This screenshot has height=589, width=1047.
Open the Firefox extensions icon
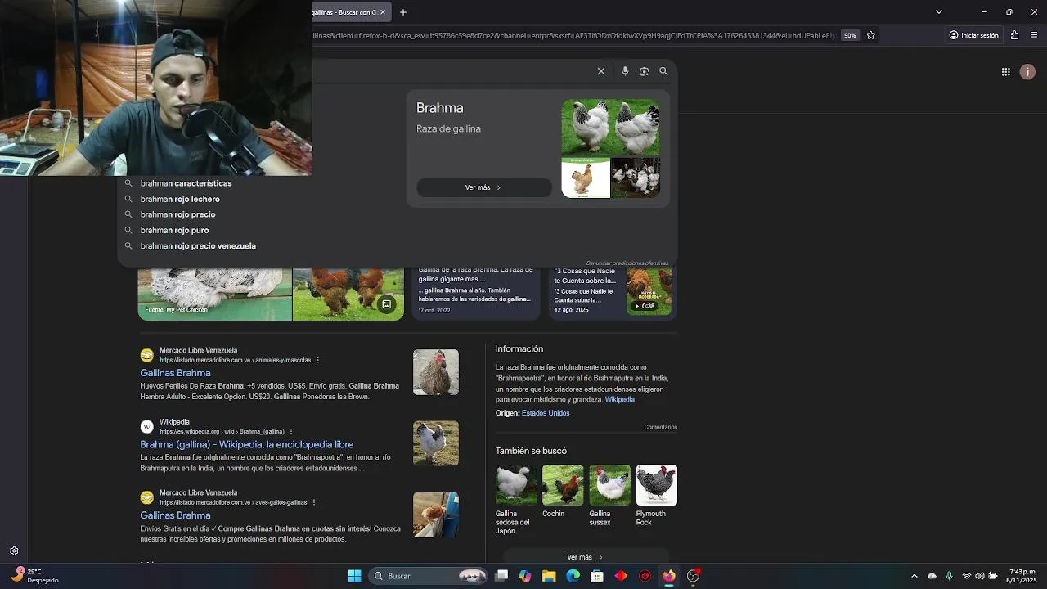click(x=1014, y=35)
